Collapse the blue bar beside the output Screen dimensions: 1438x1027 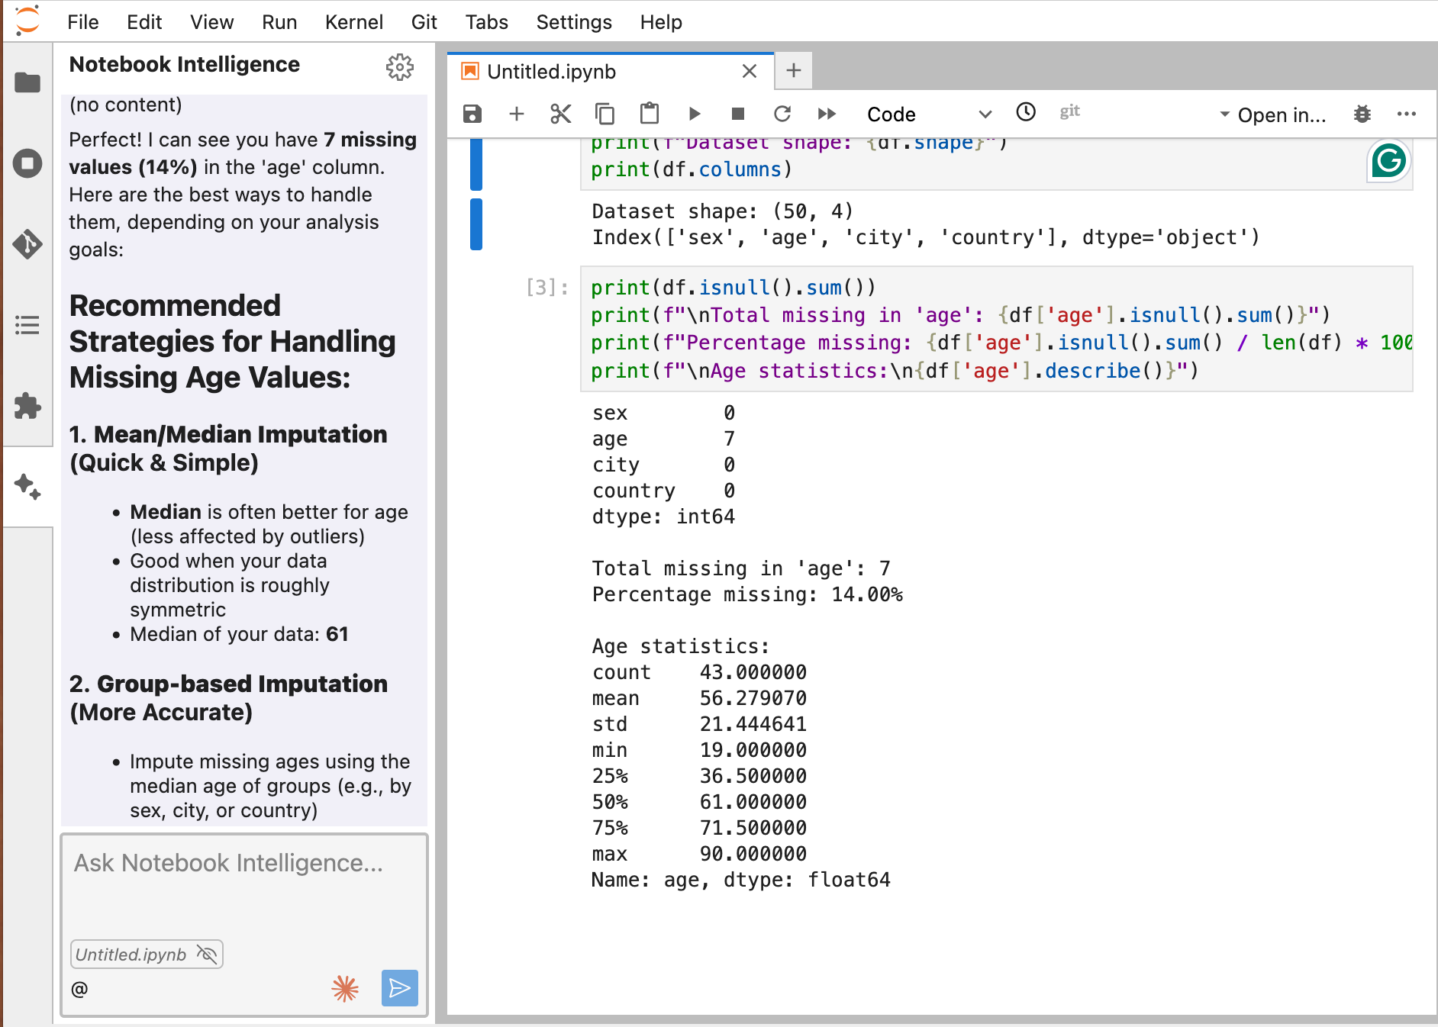pyautogui.click(x=476, y=224)
